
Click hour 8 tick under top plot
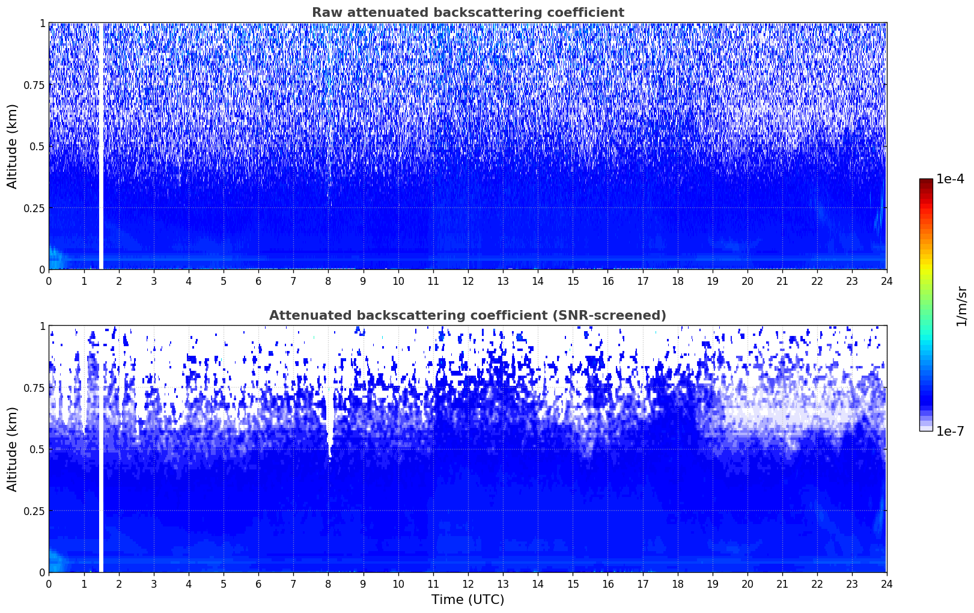coord(328,281)
